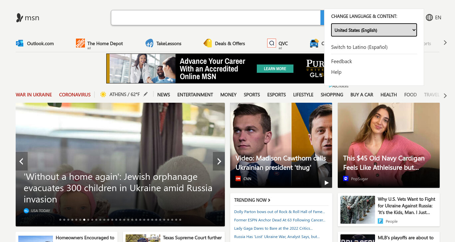The height and width of the screenshot is (242, 455).
Task: Open United States (English) language dropdown
Action: tap(374, 30)
